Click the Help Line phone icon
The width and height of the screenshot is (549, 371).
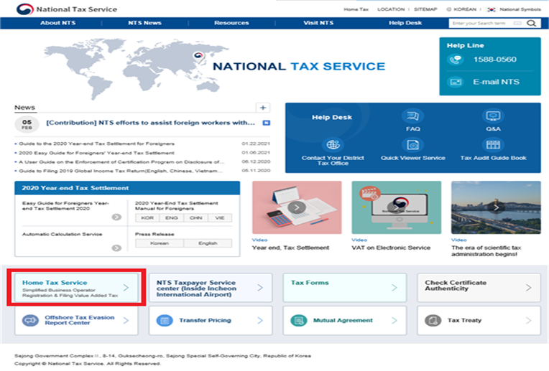click(455, 60)
